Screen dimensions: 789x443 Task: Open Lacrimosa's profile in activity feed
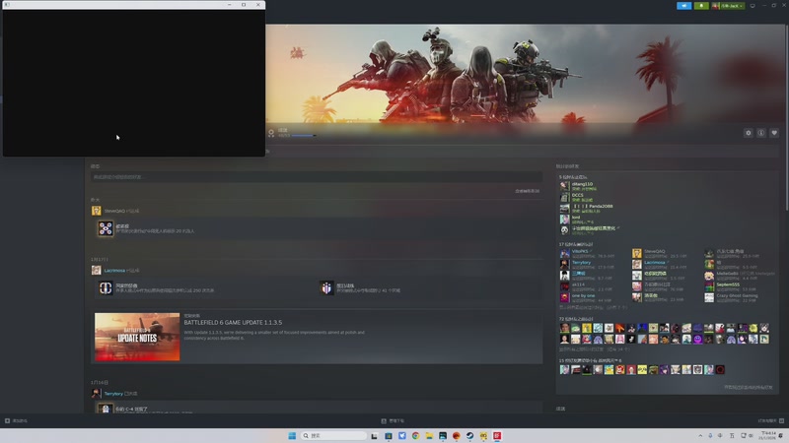(x=114, y=270)
